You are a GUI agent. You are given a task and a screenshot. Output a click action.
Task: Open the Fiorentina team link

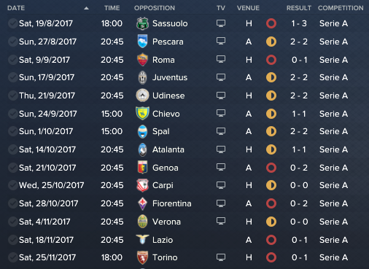point(171,203)
